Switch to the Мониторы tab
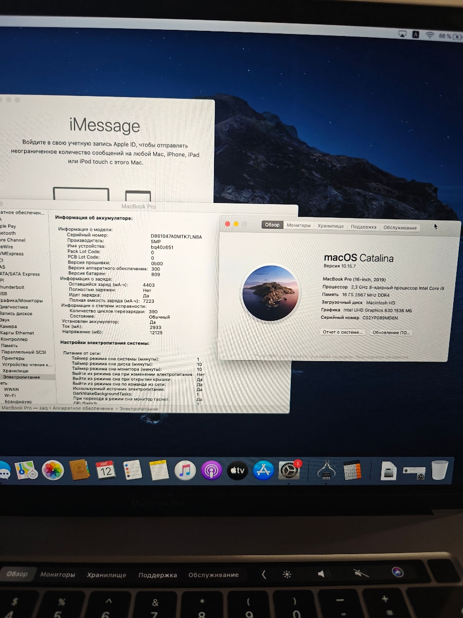Viewport: 463px width, 618px height. click(x=299, y=226)
